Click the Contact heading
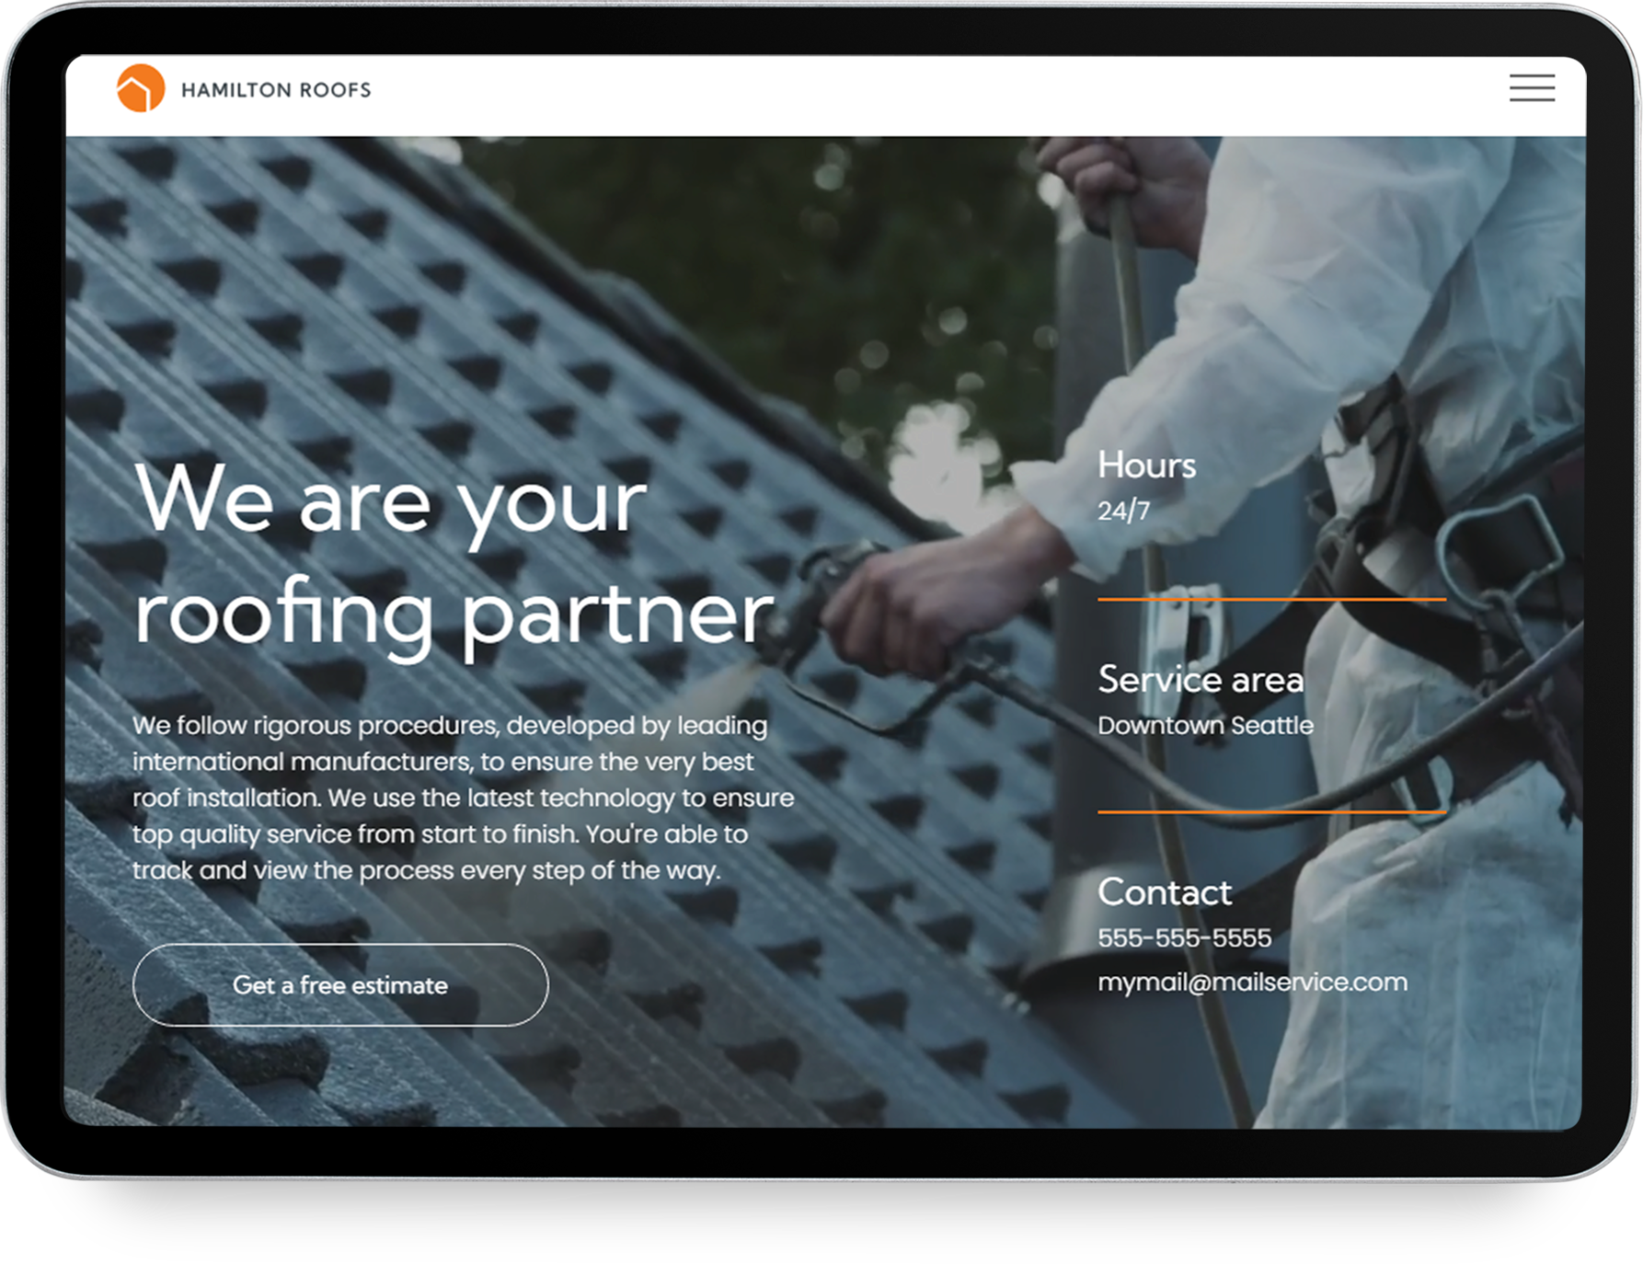 point(1165,892)
